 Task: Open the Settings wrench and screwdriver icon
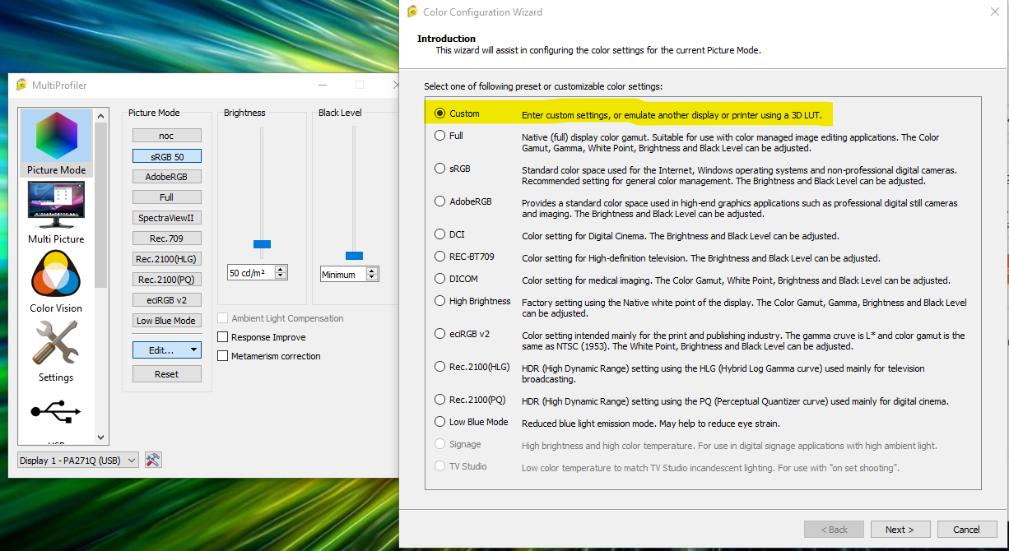(56, 343)
